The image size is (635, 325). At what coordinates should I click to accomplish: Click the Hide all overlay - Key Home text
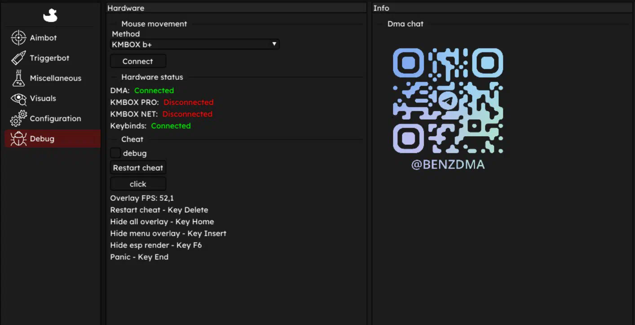(162, 221)
